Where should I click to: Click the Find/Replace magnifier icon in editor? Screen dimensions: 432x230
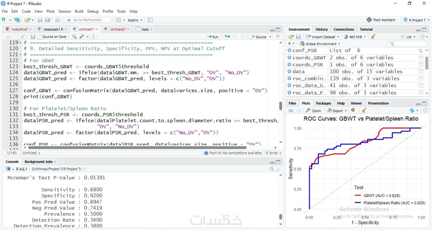74,37
